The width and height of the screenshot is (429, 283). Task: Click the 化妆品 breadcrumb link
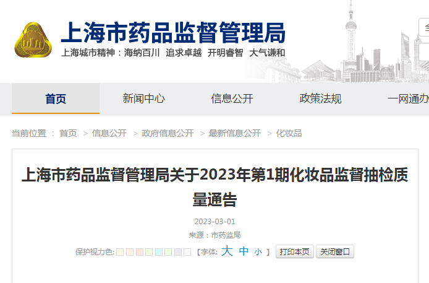point(289,133)
